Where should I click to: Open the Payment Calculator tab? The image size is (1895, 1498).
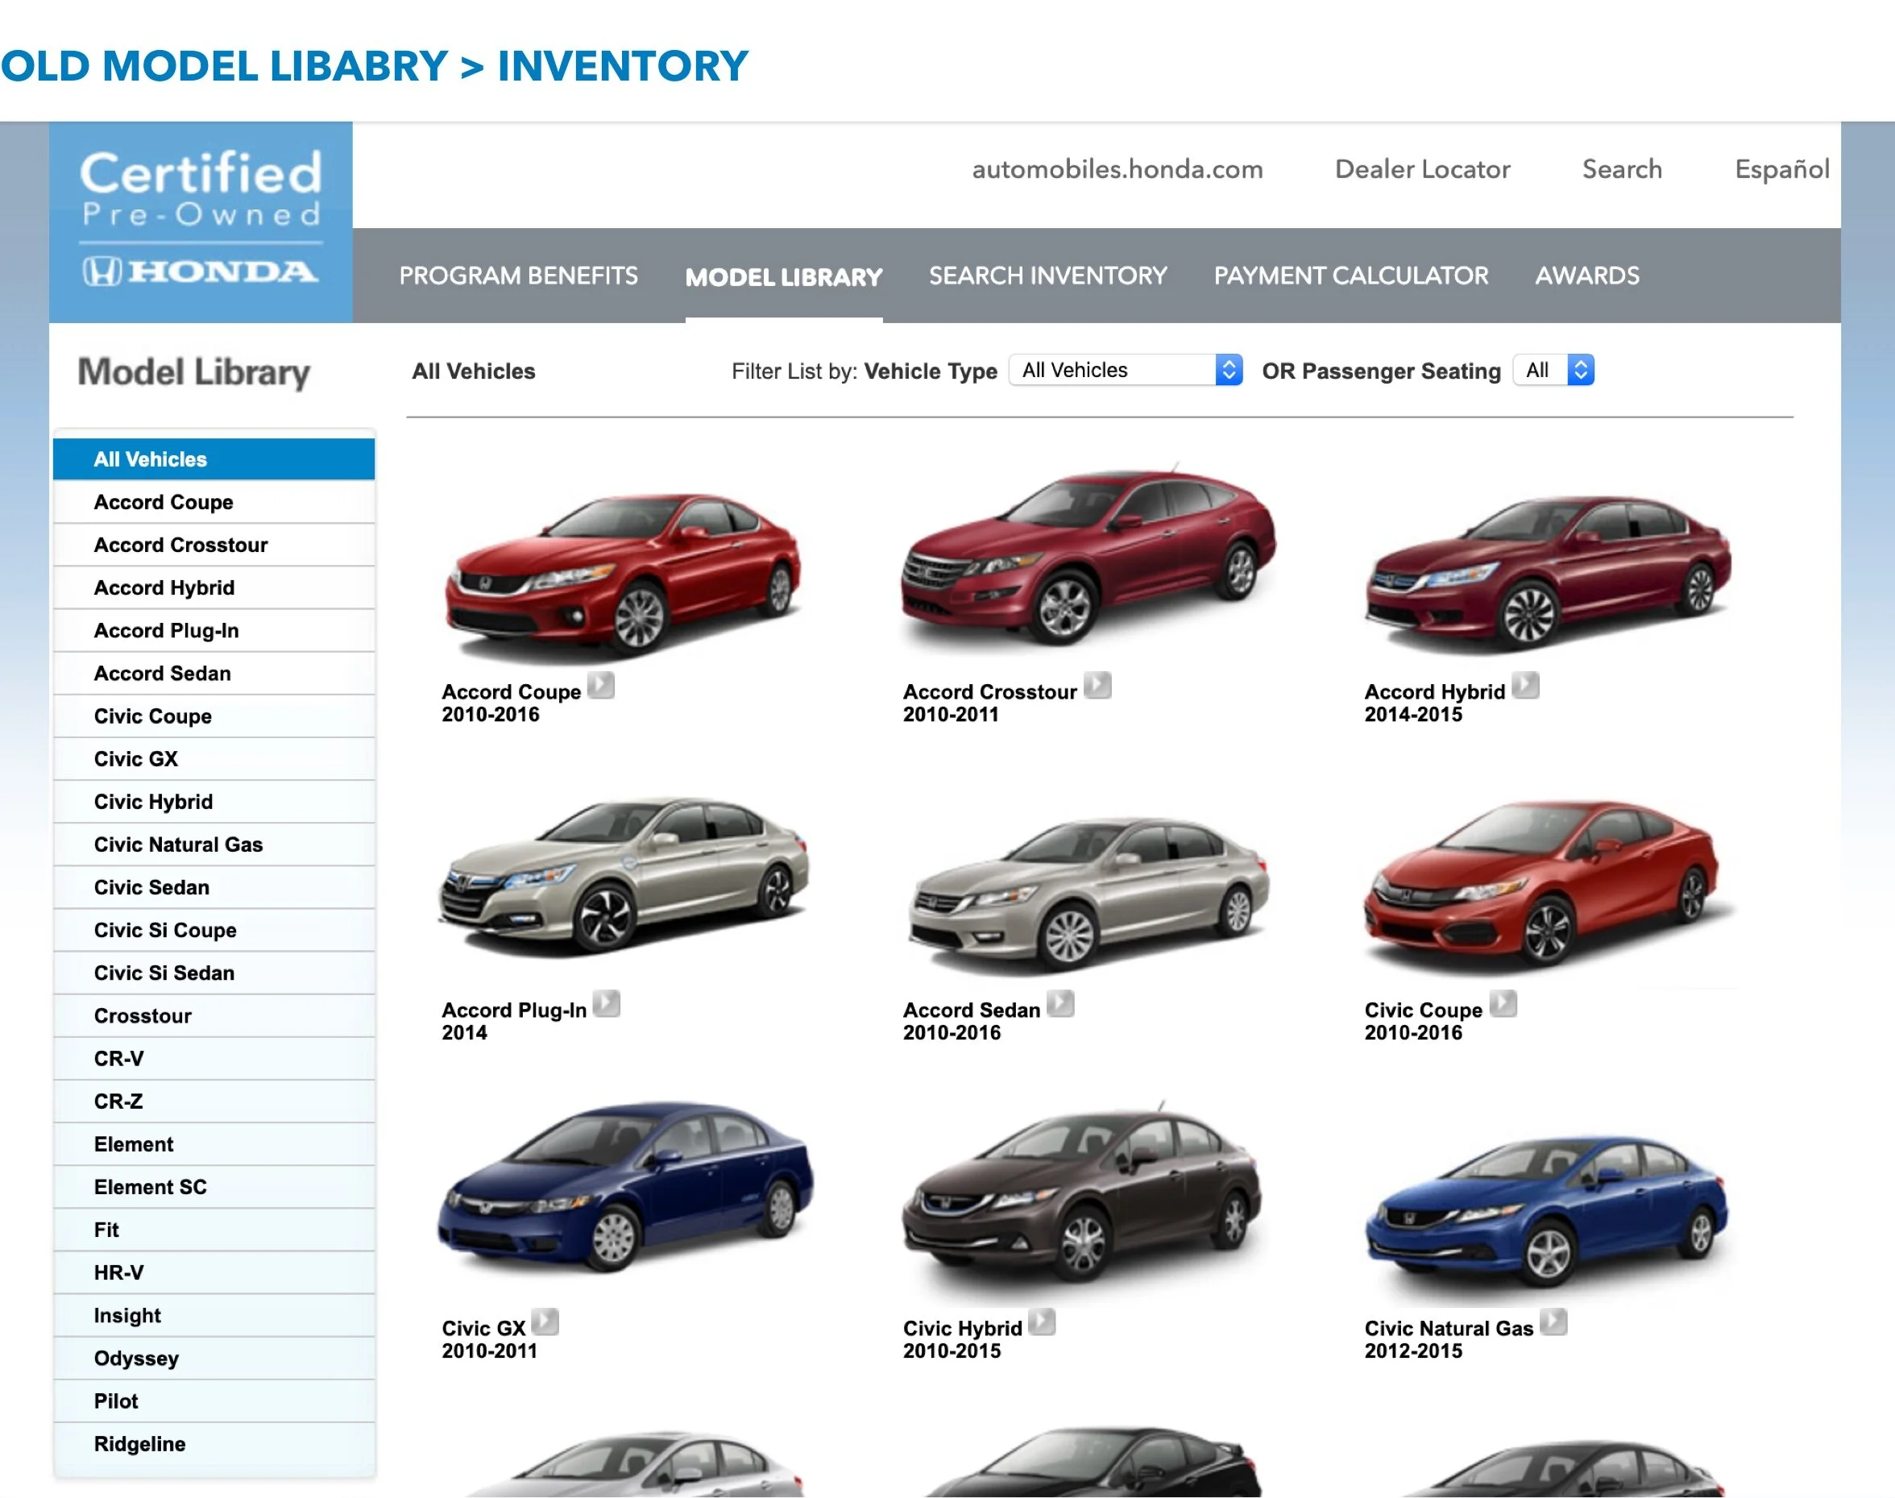pos(1350,276)
